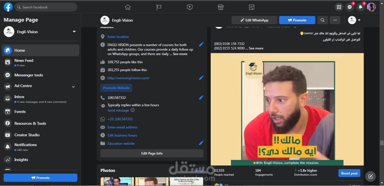Click the Events calendar icon in sidebar
Screen dimensions: 384x186
(x=8, y=112)
